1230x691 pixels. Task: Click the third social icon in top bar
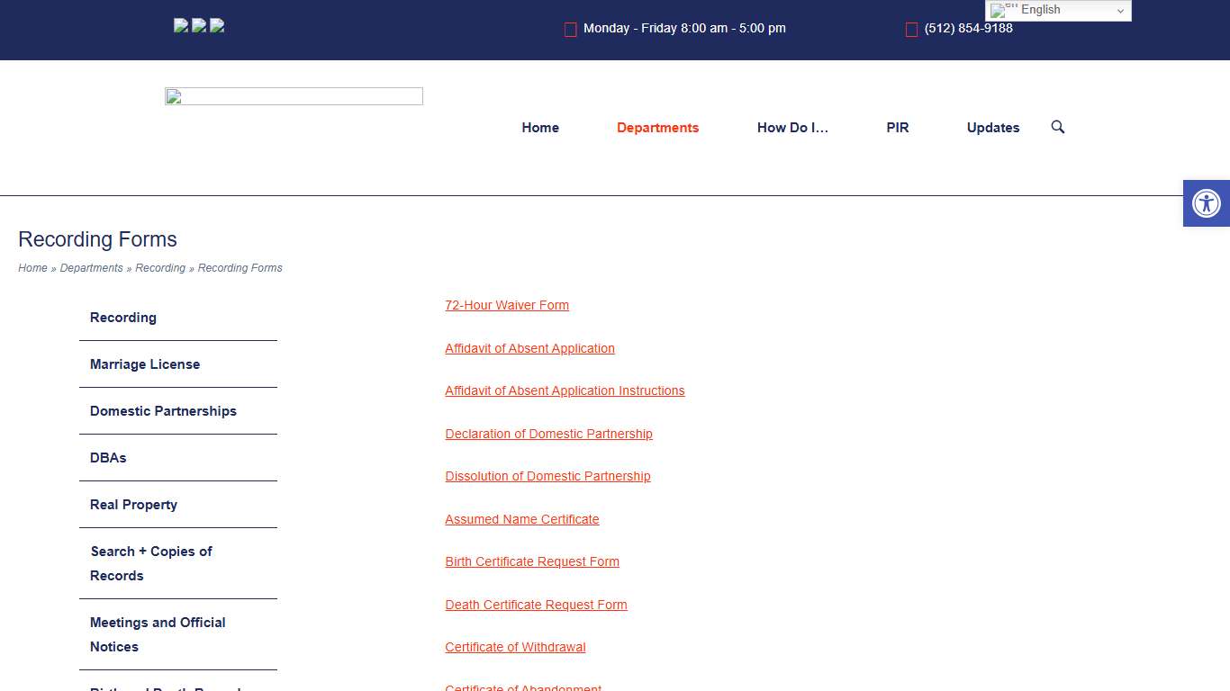coord(217,25)
